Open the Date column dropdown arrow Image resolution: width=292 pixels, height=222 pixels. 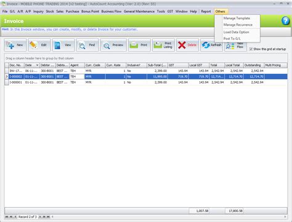point(37,65)
